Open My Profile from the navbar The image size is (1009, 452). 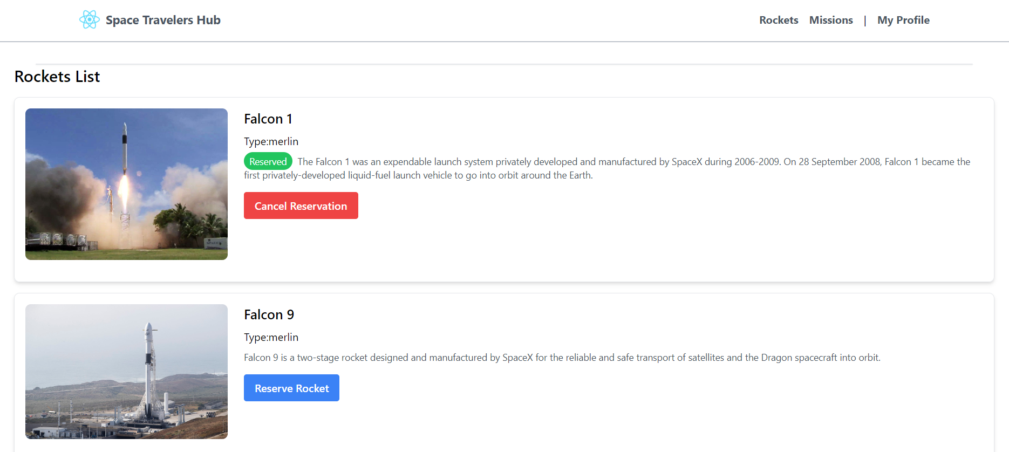[x=903, y=20]
